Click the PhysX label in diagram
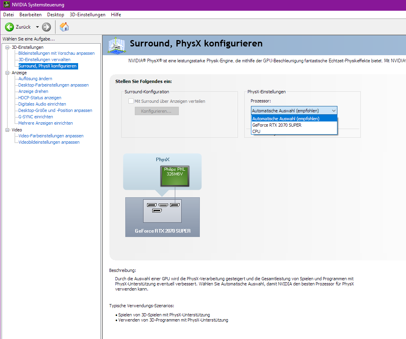Image resolution: width=406 pixels, height=339 pixels. pyautogui.click(x=163, y=160)
